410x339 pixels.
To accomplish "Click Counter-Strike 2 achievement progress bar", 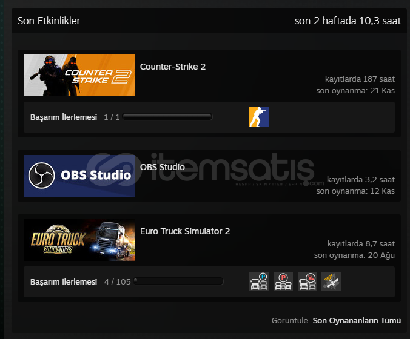I will tap(167, 116).
